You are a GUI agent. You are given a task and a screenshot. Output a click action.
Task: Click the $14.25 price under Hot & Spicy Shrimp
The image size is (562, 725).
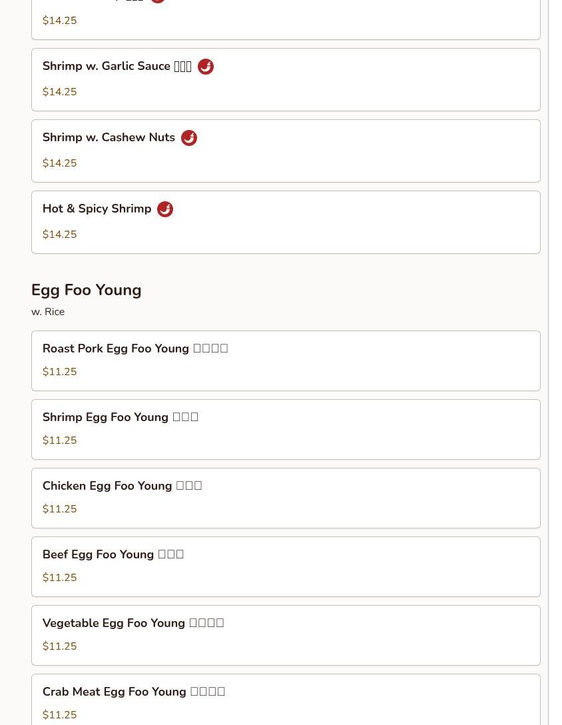[60, 235]
